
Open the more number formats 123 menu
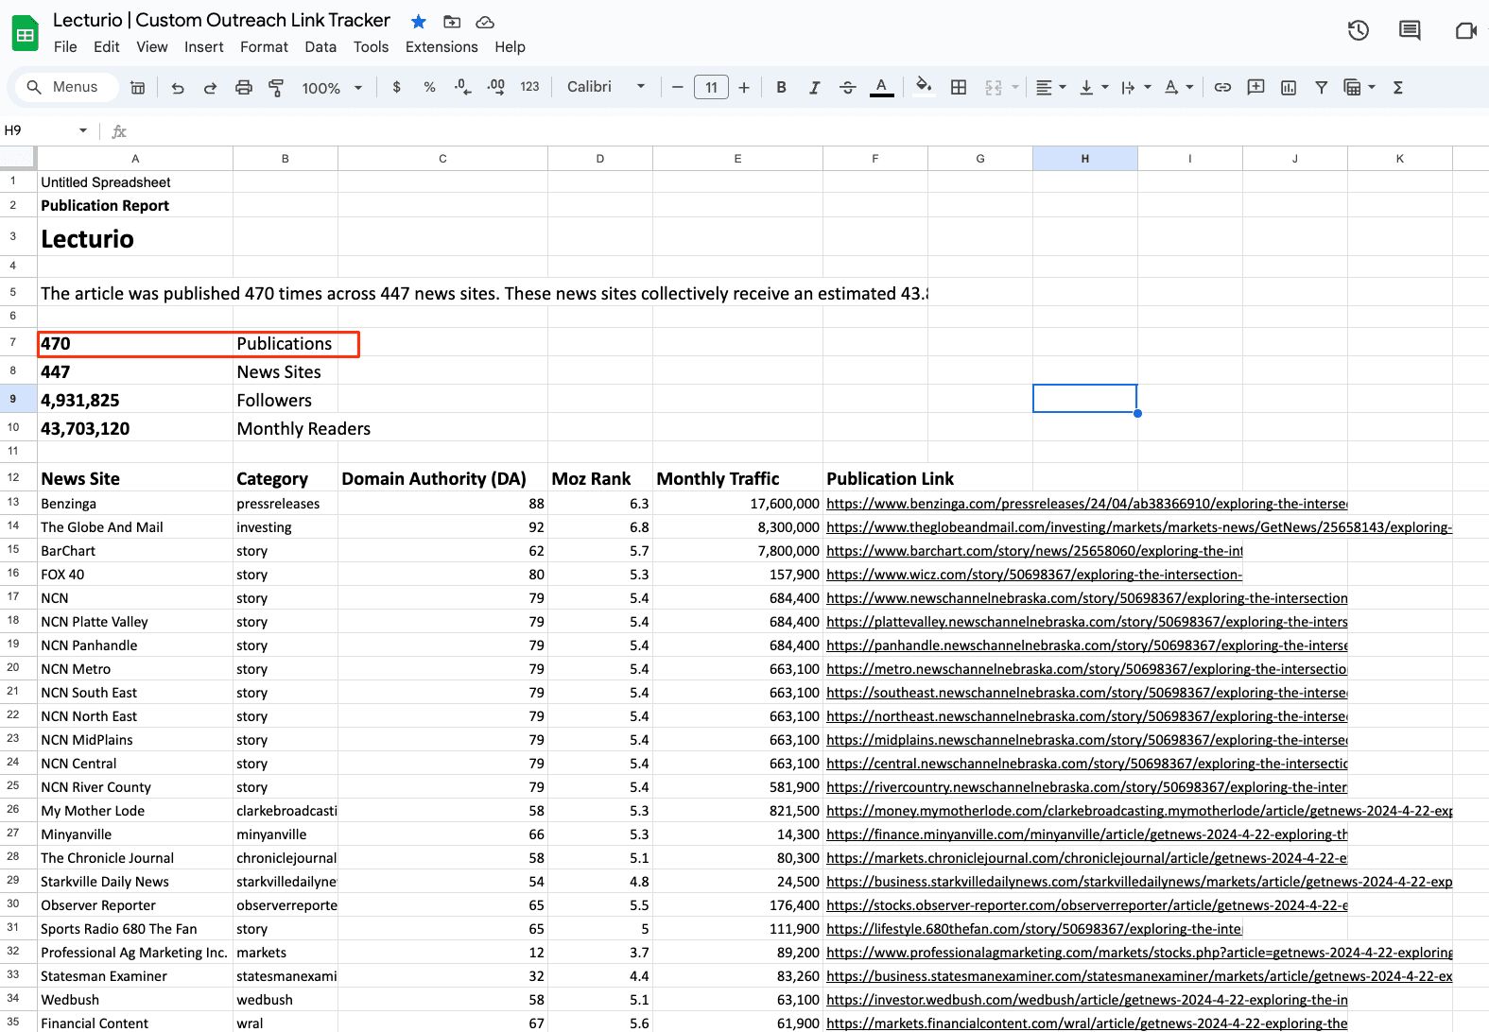[x=529, y=87]
